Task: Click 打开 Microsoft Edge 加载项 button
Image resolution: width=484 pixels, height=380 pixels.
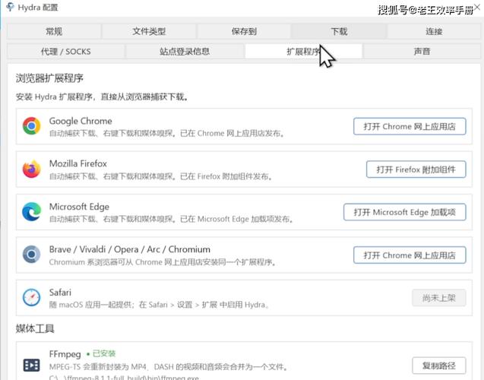Action: click(x=405, y=212)
